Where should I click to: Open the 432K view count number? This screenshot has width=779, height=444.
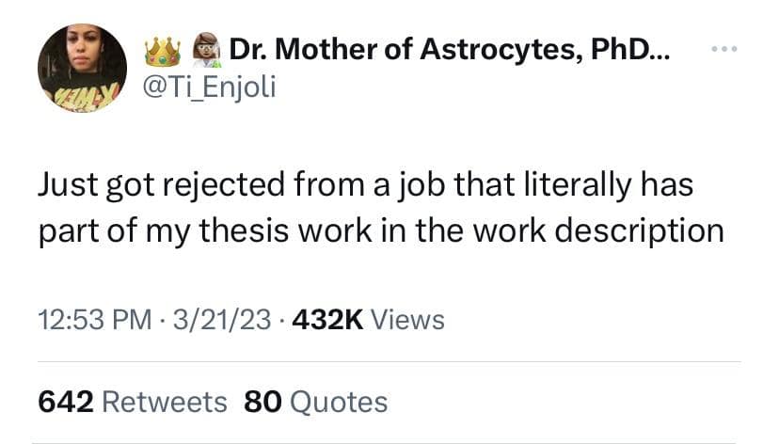(x=328, y=321)
